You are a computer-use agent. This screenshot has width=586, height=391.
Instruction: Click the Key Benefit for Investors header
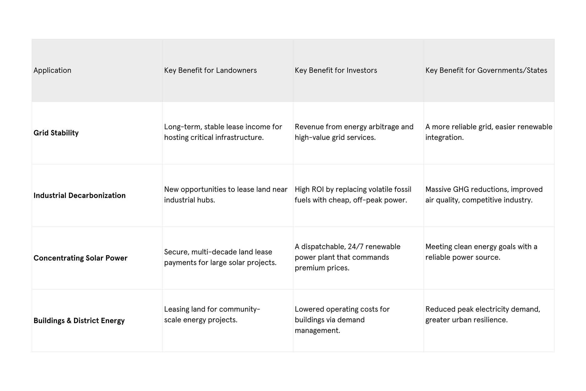click(x=336, y=70)
